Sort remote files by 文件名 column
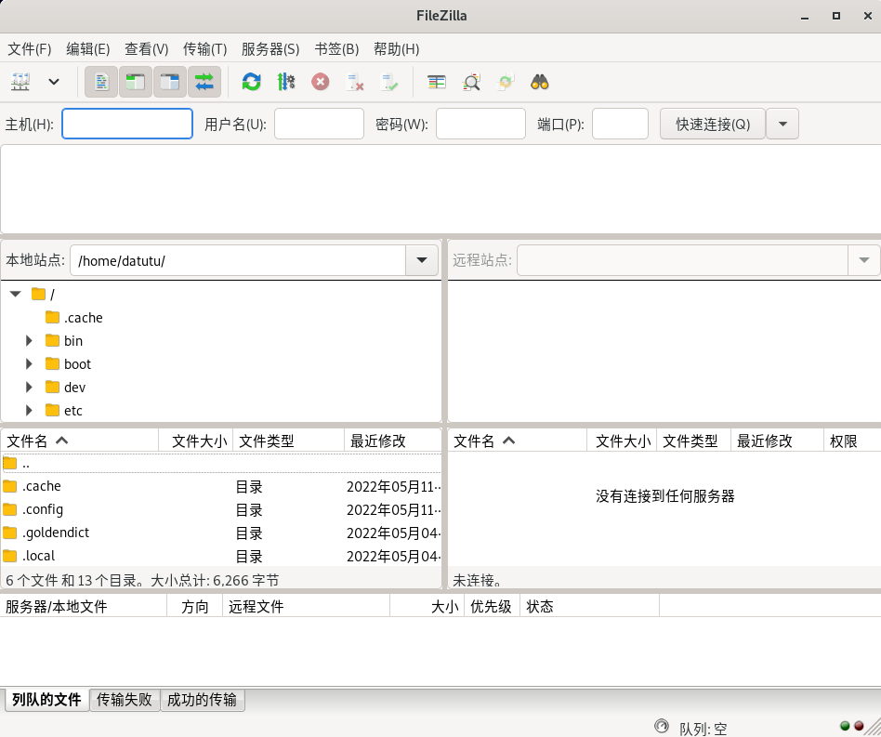The image size is (881, 737). pyautogui.click(x=518, y=441)
